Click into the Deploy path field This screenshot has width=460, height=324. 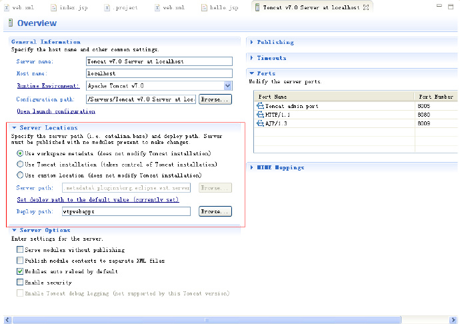point(126,211)
